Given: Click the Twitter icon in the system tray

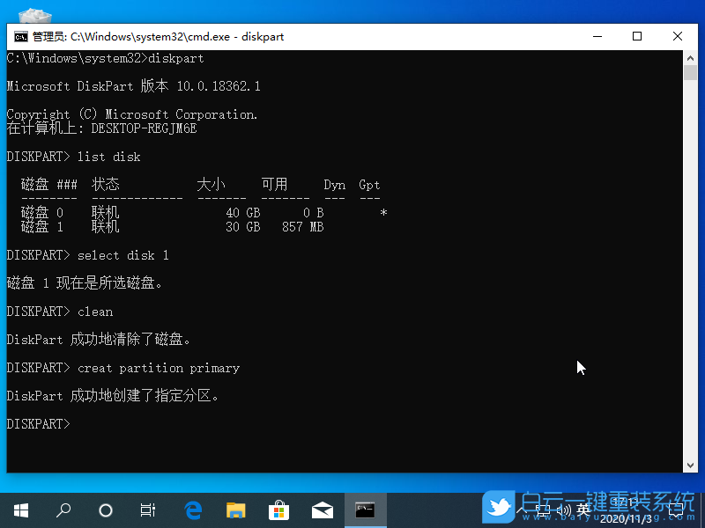Looking at the screenshot, I should coord(499,509).
